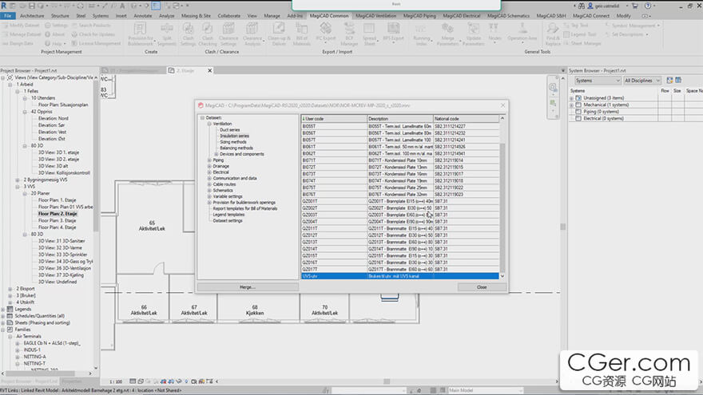
Task: Close the 2. Etasje view tab
Action: coord(209,70)
